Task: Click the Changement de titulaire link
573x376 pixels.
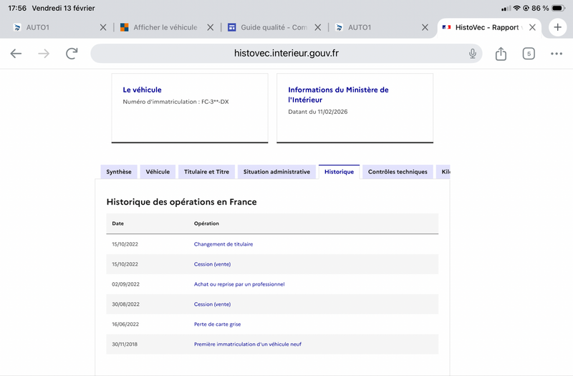Action: tap(223, 244)
